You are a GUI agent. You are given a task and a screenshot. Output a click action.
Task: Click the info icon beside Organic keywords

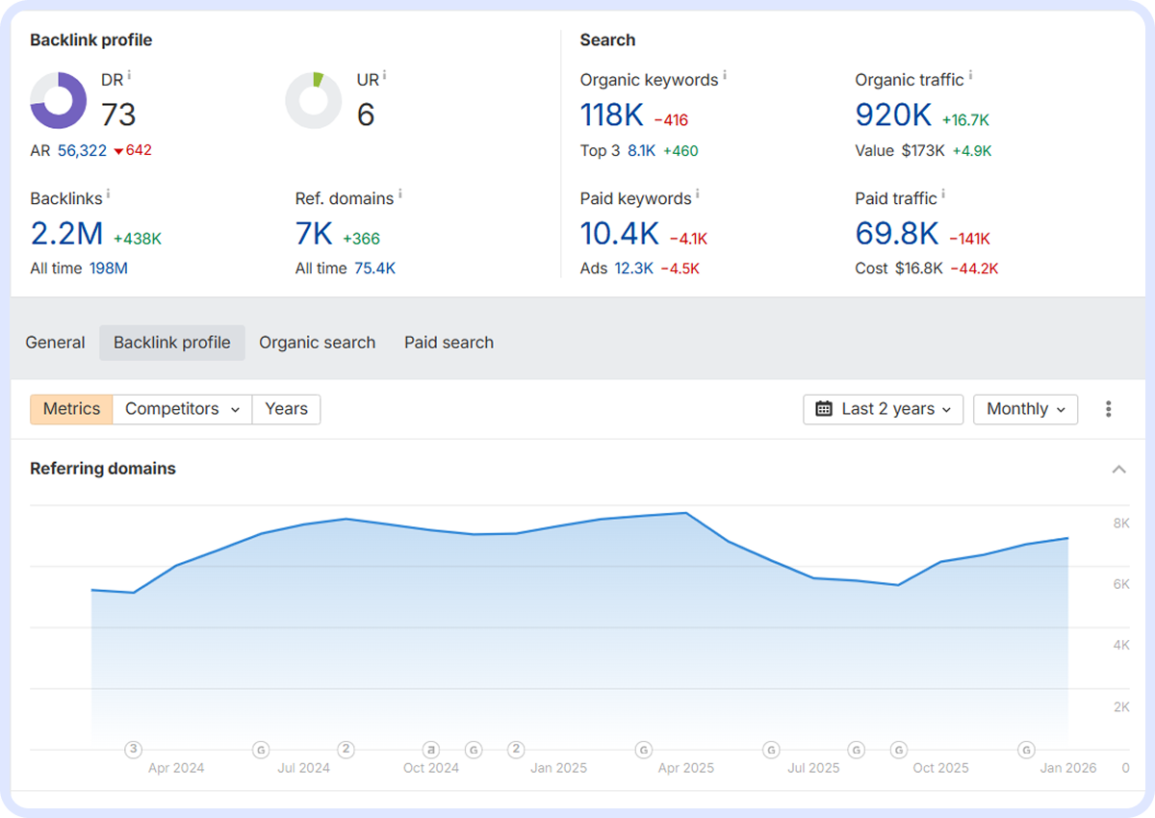coord(724,75)
